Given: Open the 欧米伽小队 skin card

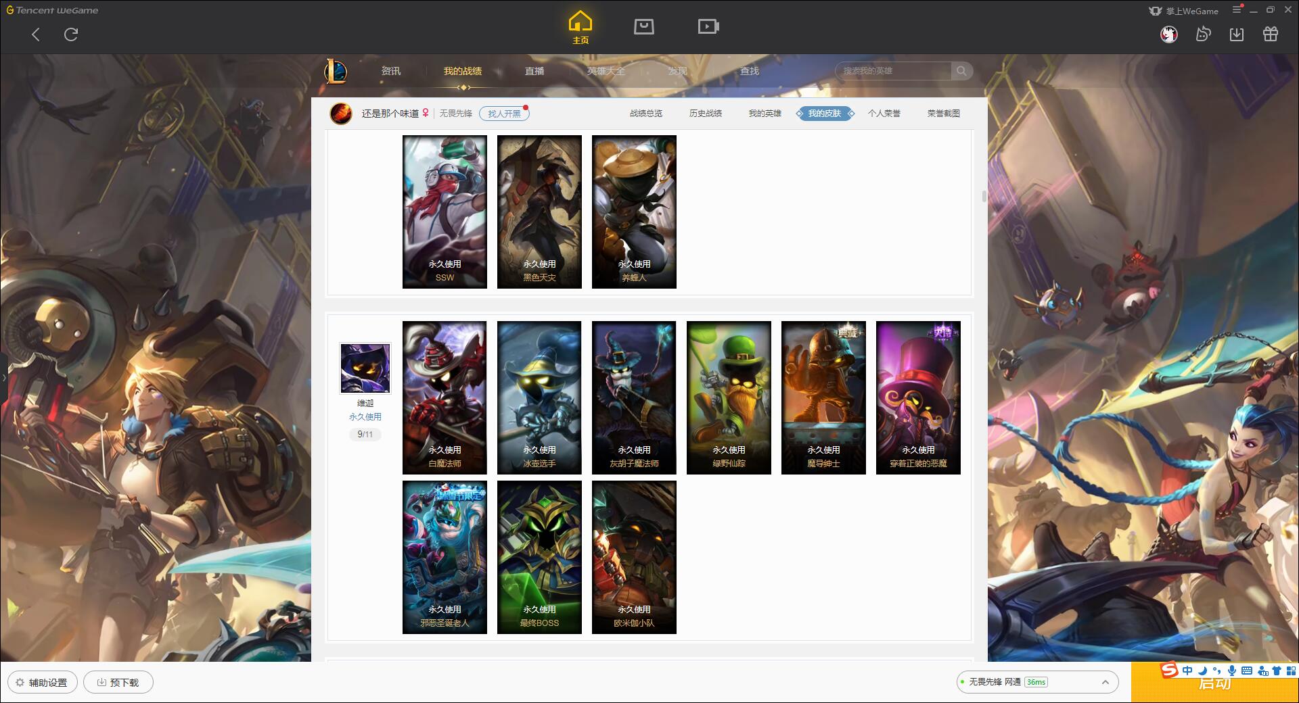Looking at the screenshot, I should [x=634, y=557].
